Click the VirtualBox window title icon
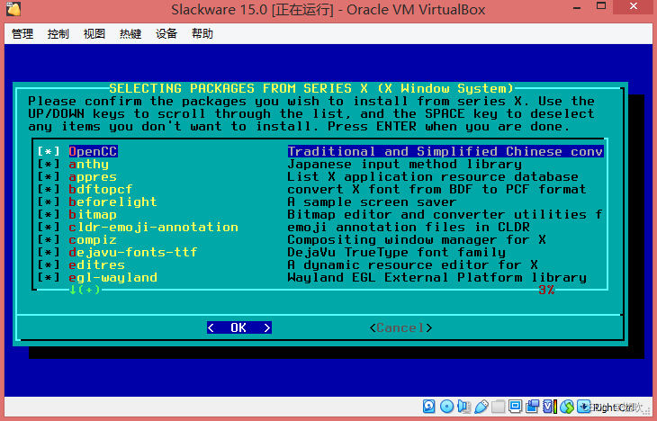Image resolution: width=657 pixels, height=421 pixels. (x=13, y=8)
